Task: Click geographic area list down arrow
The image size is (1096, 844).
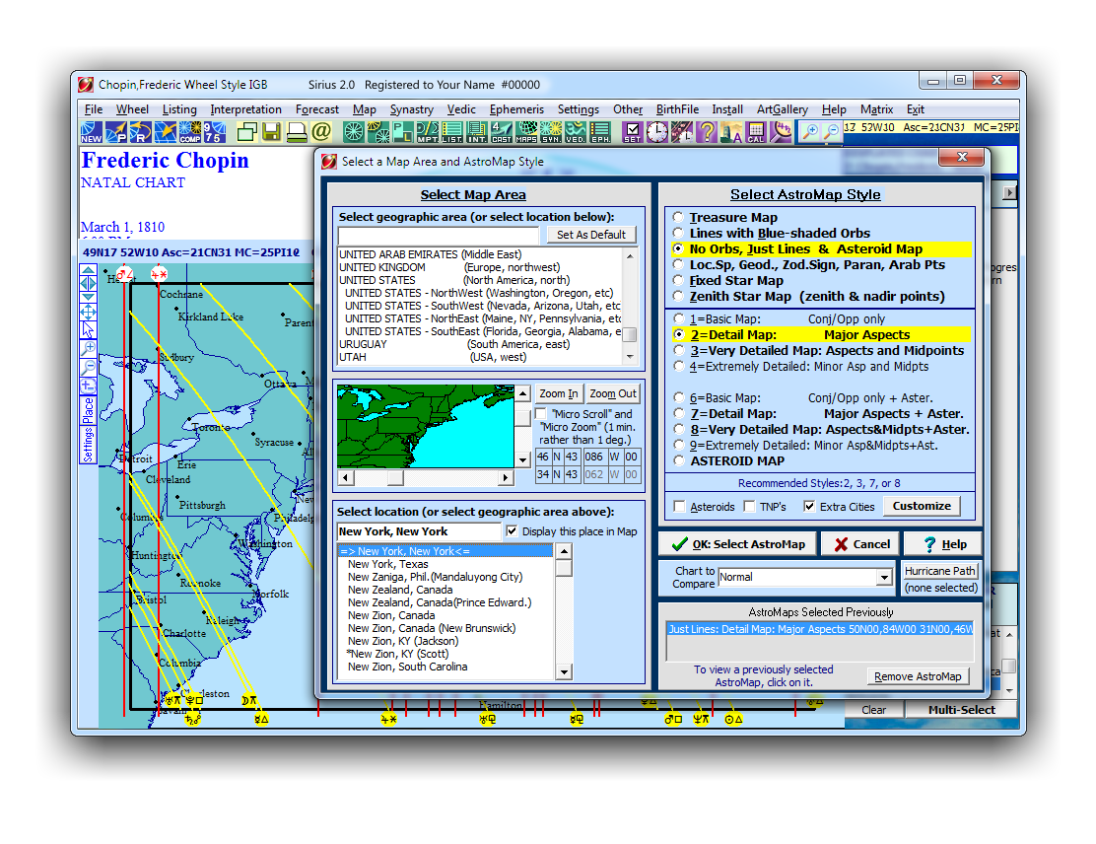Action: pos(631,357)
